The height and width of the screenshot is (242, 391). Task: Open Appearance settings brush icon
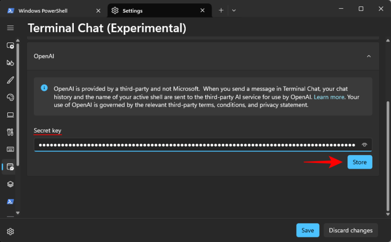click(x=10, y=81)
